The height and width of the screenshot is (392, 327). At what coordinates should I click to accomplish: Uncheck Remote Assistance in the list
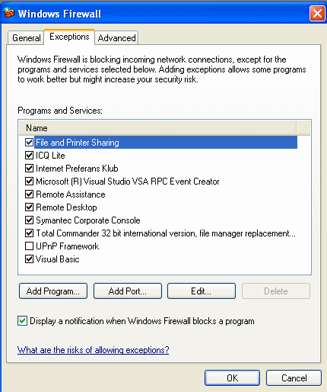(29, 194)
